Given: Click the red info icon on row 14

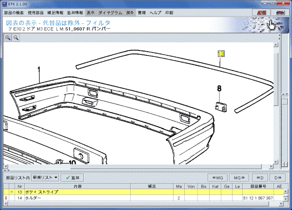Looking at the screenshot, I should (6, 198).
